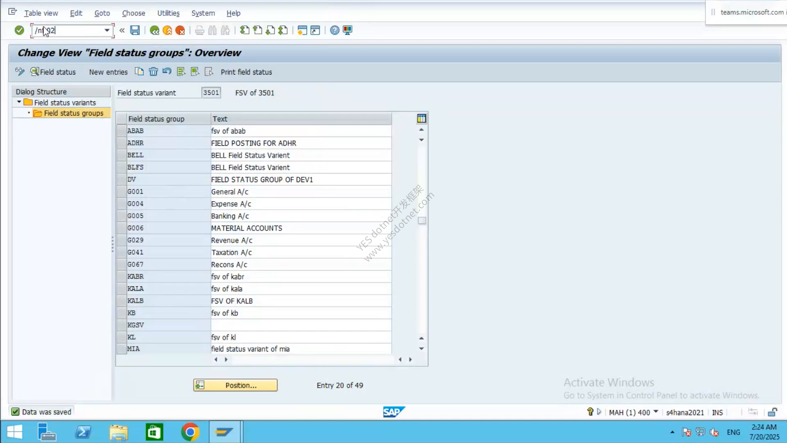The width and height of the screenshot is (787, 443).
Task: Open the Utilities menu
Action: tap(168, 13)
